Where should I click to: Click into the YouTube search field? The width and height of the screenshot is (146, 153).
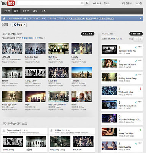(x=49, y=3)
